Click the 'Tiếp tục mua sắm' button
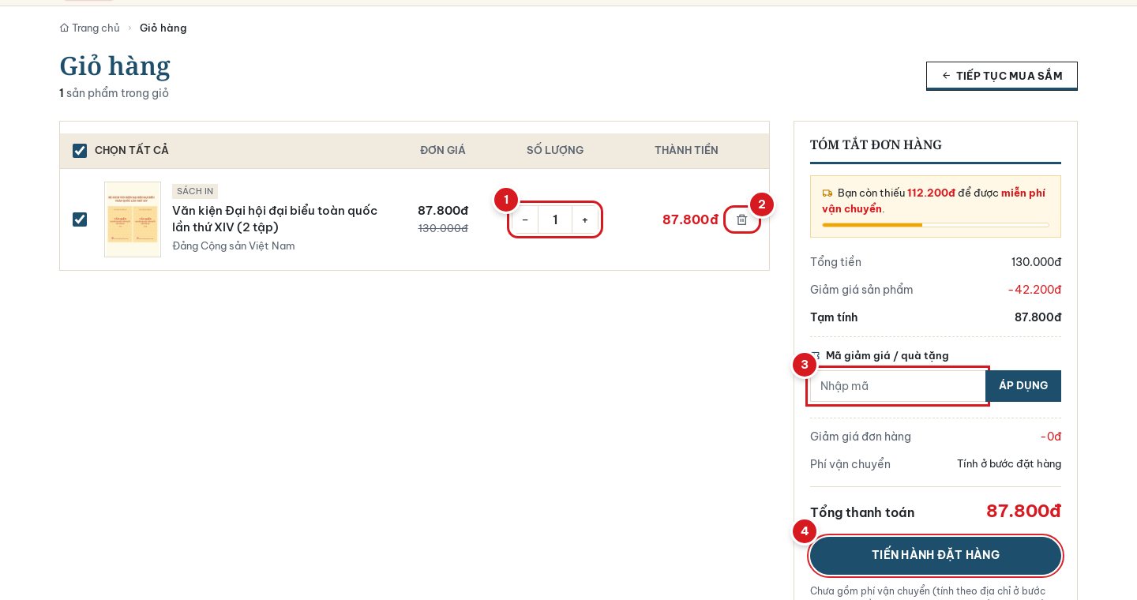The height and width of the screenshot is (600, 1137). [1002, 76]
